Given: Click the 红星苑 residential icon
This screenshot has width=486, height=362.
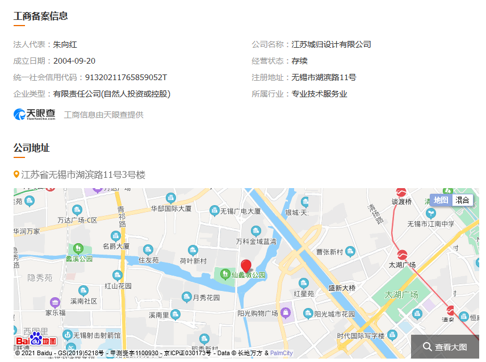Looking at the screenshot, I should pyautogui.click(x=303, y=283).
